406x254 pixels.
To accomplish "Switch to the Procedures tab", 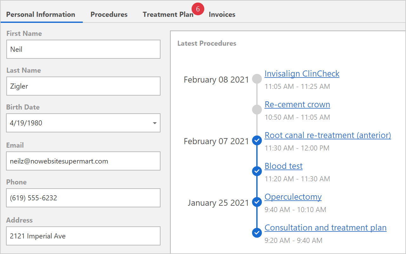I will pos(109,15).
